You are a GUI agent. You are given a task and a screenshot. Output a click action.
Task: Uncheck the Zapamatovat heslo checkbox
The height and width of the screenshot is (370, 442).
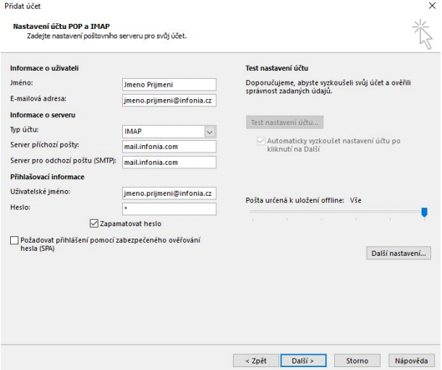[x=94, y=224]
